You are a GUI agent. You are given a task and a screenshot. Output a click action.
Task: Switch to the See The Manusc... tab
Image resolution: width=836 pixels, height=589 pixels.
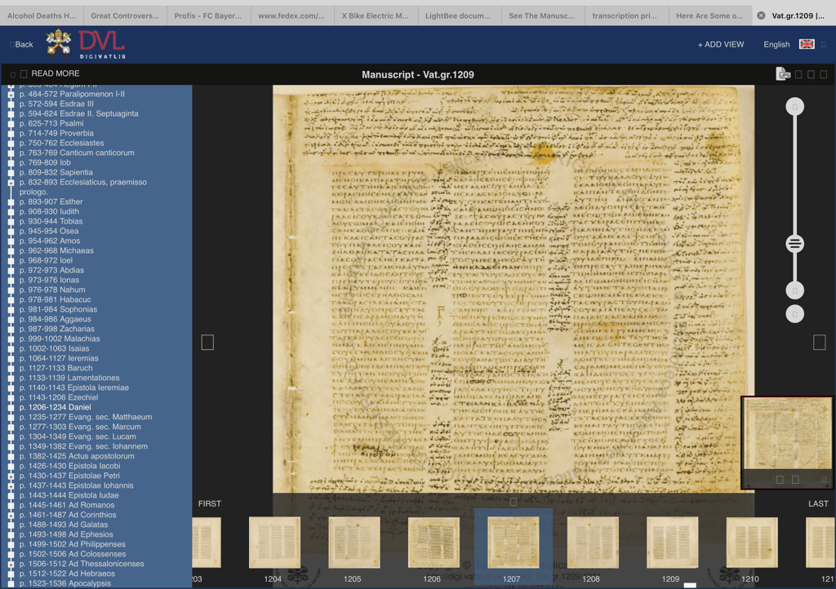[542, 15]
